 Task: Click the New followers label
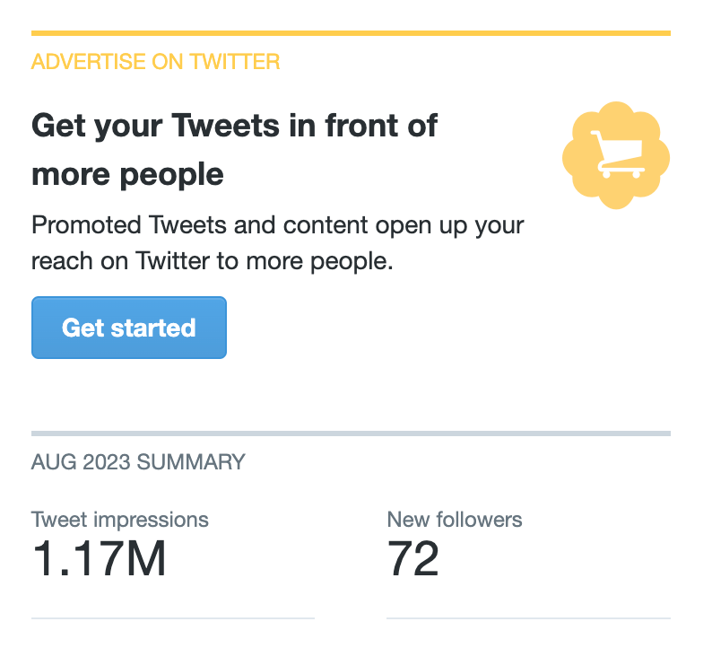click(x=455, y=519)
